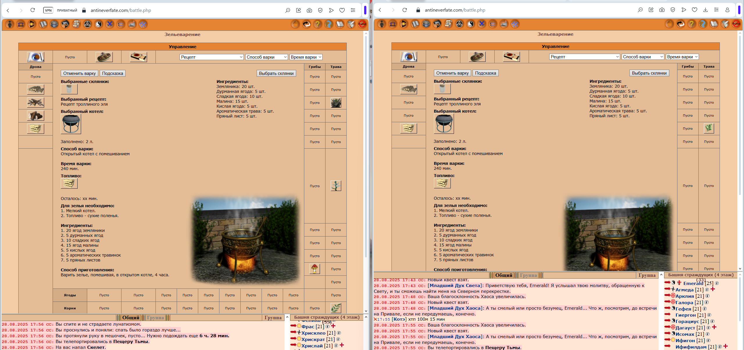744x350 pixels.
Task: Open the yellow question mark help in left window
Action: (x=318, y=24)
